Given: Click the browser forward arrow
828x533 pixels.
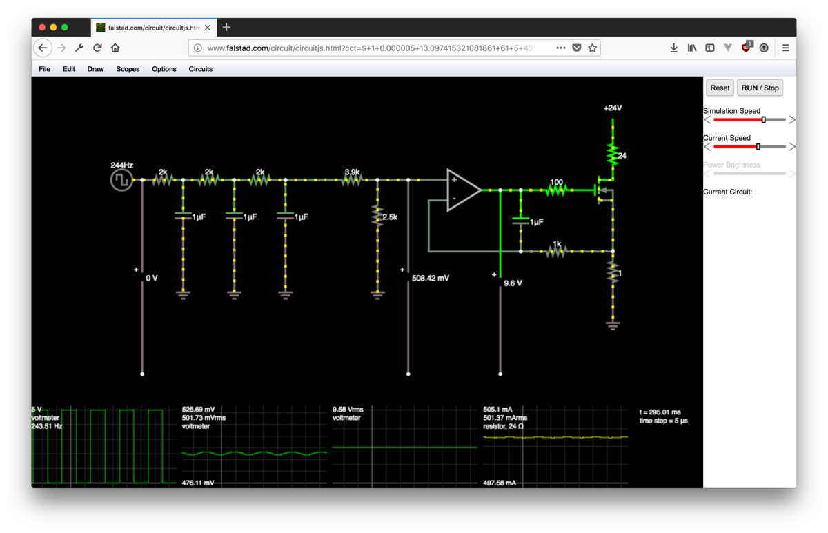Looking at the screenshot, I should 61,48.
